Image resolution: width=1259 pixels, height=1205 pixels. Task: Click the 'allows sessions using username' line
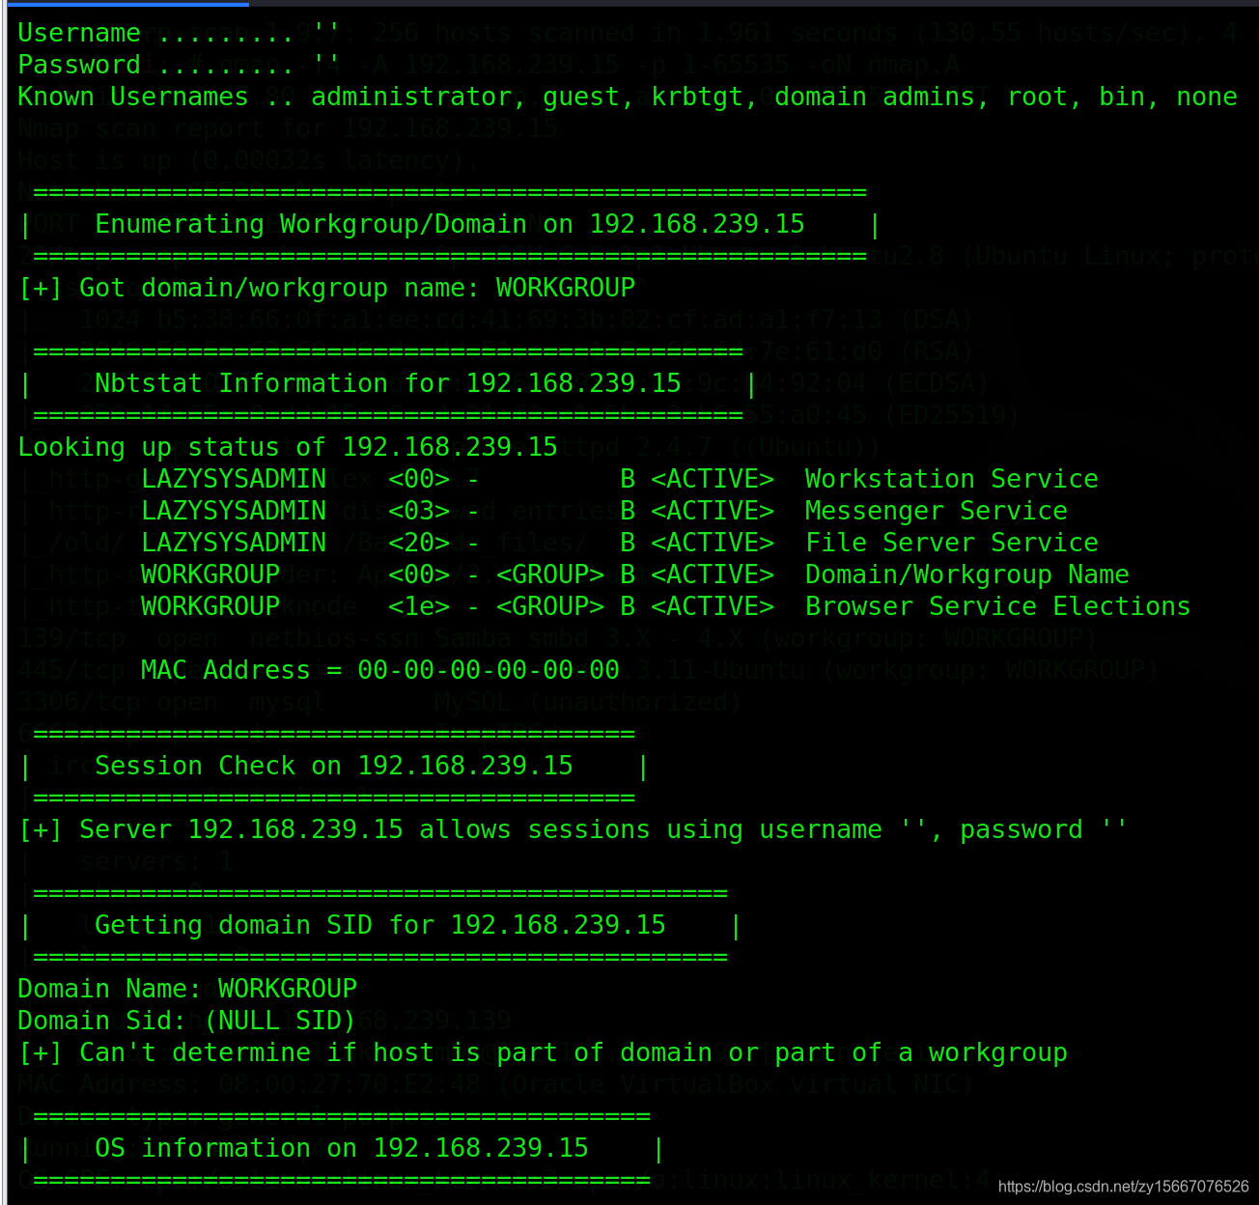point(574,829)
